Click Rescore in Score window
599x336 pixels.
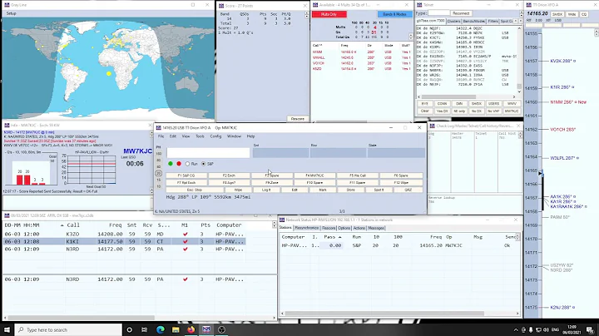click(298, 119)
